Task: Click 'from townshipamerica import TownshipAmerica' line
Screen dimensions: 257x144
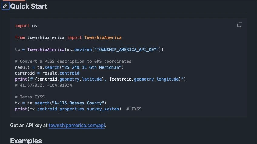Action: coord(68,37)
